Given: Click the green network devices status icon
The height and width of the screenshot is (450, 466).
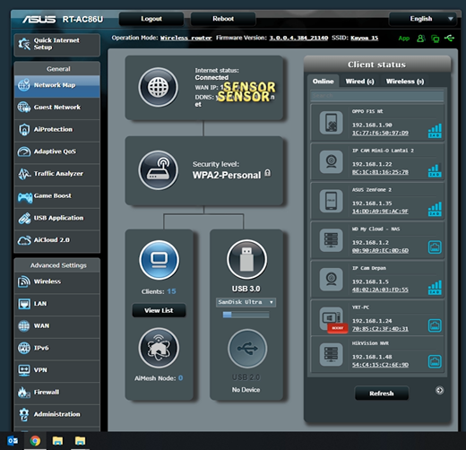Looking at the screenshot, I should (436, 39).
